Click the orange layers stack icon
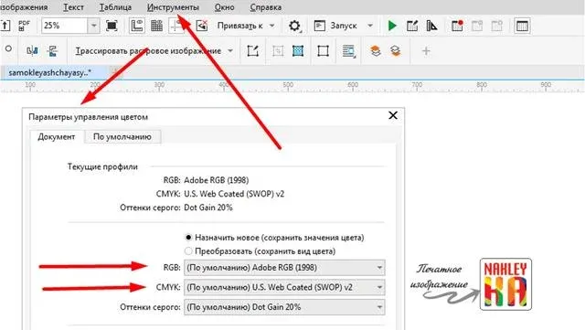Screen dimensions: 585x330 [x=376, y=51]
